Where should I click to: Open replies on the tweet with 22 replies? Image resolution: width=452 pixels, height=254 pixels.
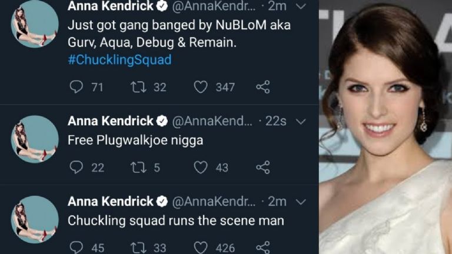click(77, 168)
